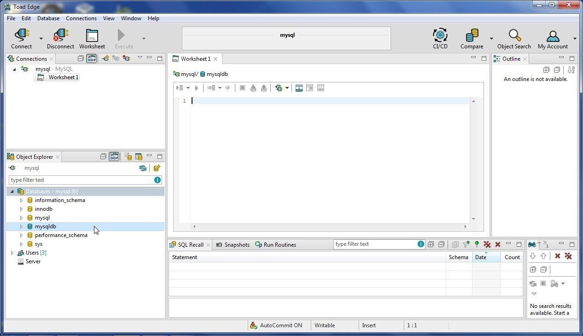The image size is (583, 336).
Task: Open the Execute button dropdown arrow
Action: pyautogui.click(x=144, y=39)
